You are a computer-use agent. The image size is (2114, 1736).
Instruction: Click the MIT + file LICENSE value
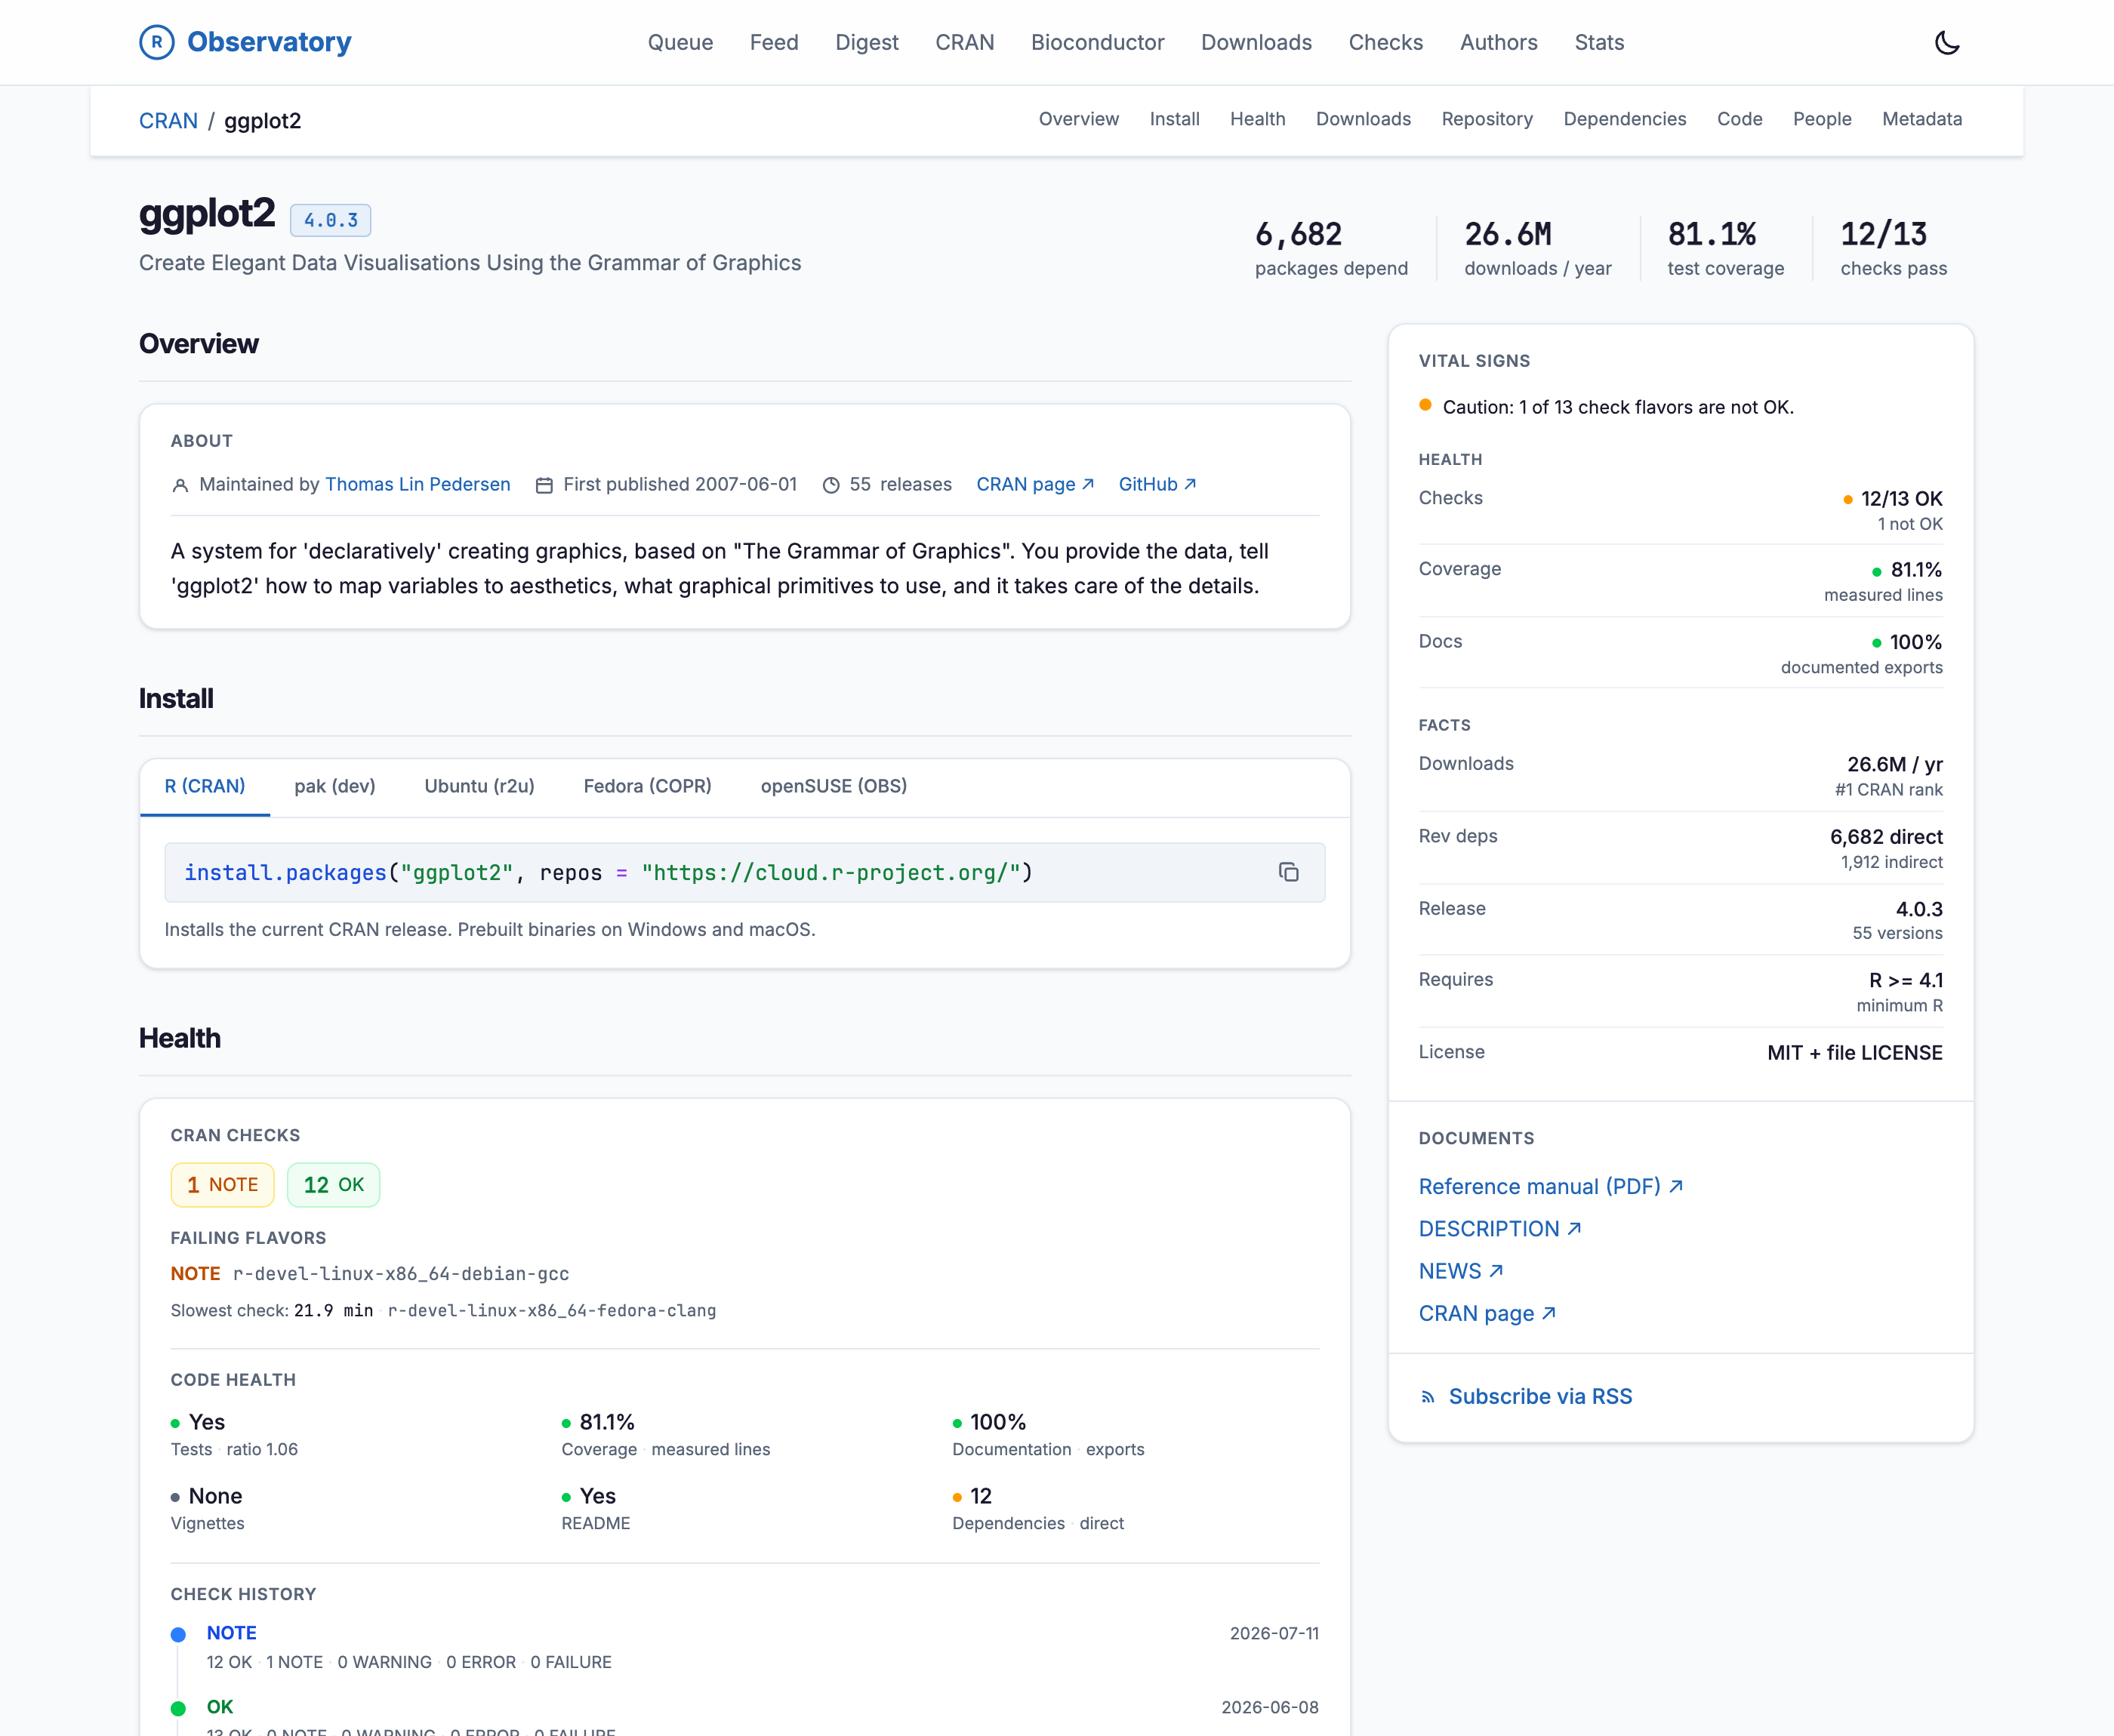[x=1854, y=1052]
